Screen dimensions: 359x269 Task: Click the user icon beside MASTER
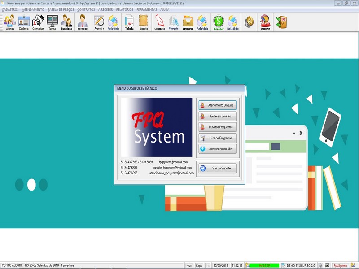247,265
